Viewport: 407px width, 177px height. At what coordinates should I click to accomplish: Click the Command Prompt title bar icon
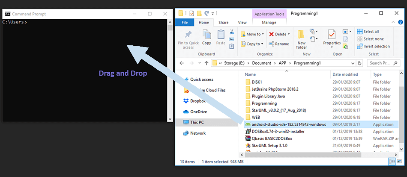point(8,14)
